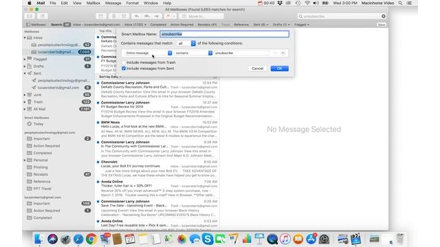Cancel the smart mailbox dialog
Viewport: 440px width, 247px height.
coord(257,69)
